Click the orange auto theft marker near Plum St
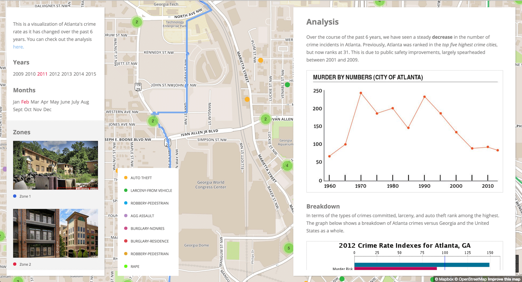 tap(260, 60)
